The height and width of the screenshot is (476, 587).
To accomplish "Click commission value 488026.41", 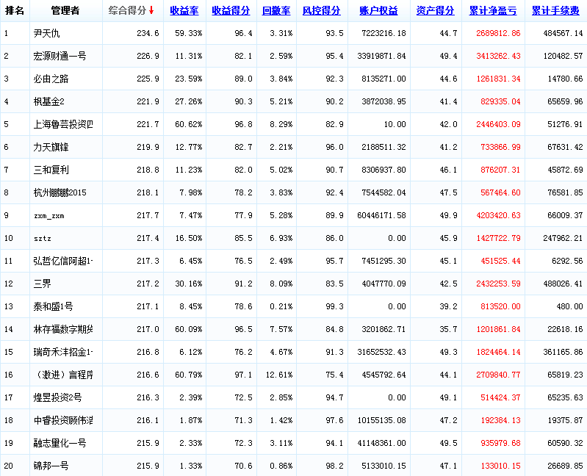I will pyautogui.click(x=563, y=284).
